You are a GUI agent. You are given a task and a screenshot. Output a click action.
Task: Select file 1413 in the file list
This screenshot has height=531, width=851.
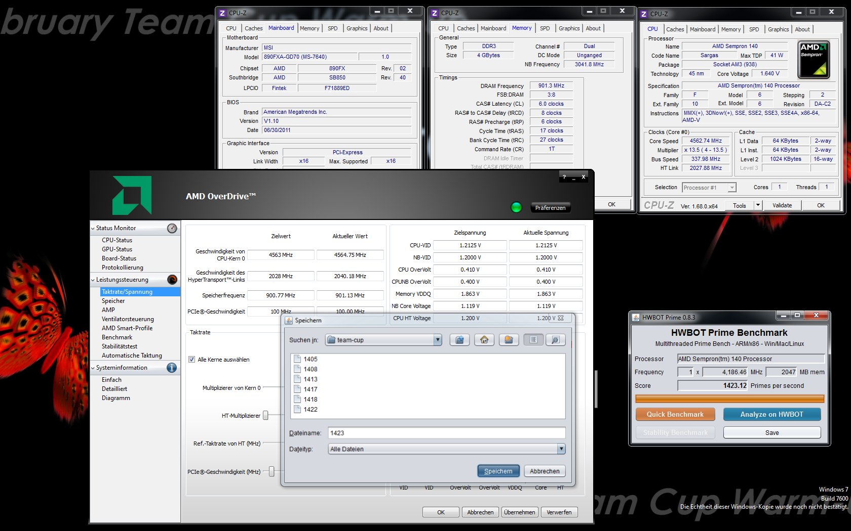tap(305, 379)
